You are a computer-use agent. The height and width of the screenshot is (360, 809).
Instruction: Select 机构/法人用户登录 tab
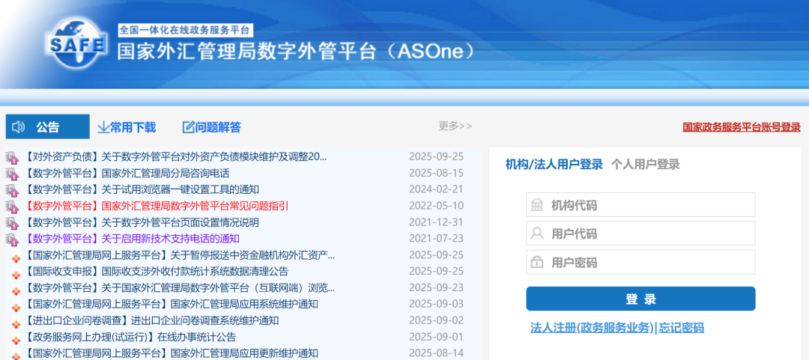click(554, 165)
